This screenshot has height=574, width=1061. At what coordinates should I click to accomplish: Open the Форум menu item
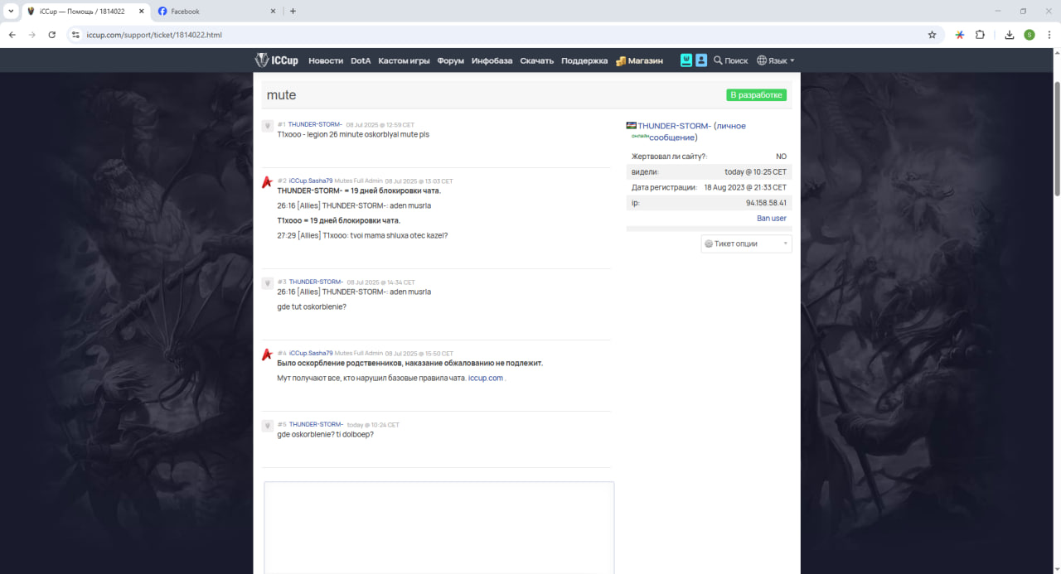tap(451, 60)
